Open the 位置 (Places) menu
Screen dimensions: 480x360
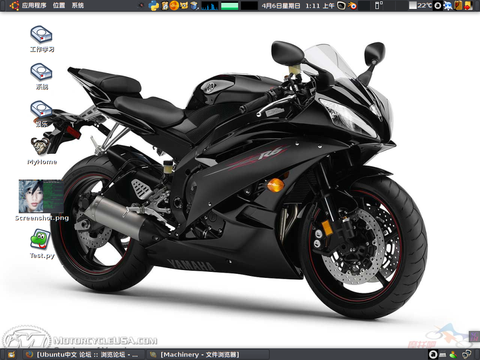point(59,6)
